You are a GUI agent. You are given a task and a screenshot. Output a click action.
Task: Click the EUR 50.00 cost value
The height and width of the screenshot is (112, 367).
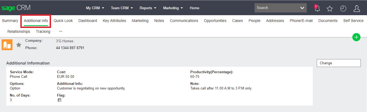65,77
